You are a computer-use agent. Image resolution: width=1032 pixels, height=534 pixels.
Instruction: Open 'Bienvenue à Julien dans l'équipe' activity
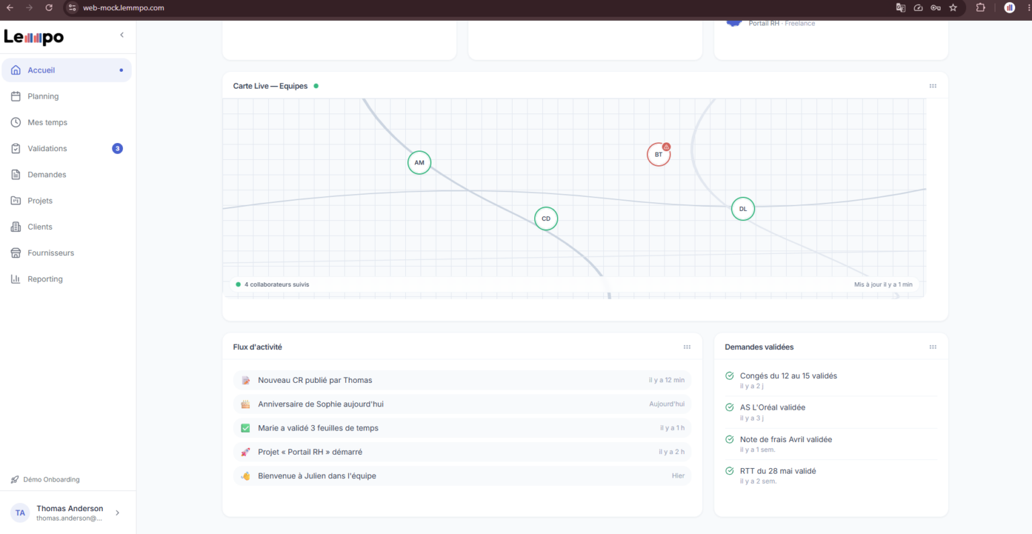pyautogui.click(x=462, y=476)
